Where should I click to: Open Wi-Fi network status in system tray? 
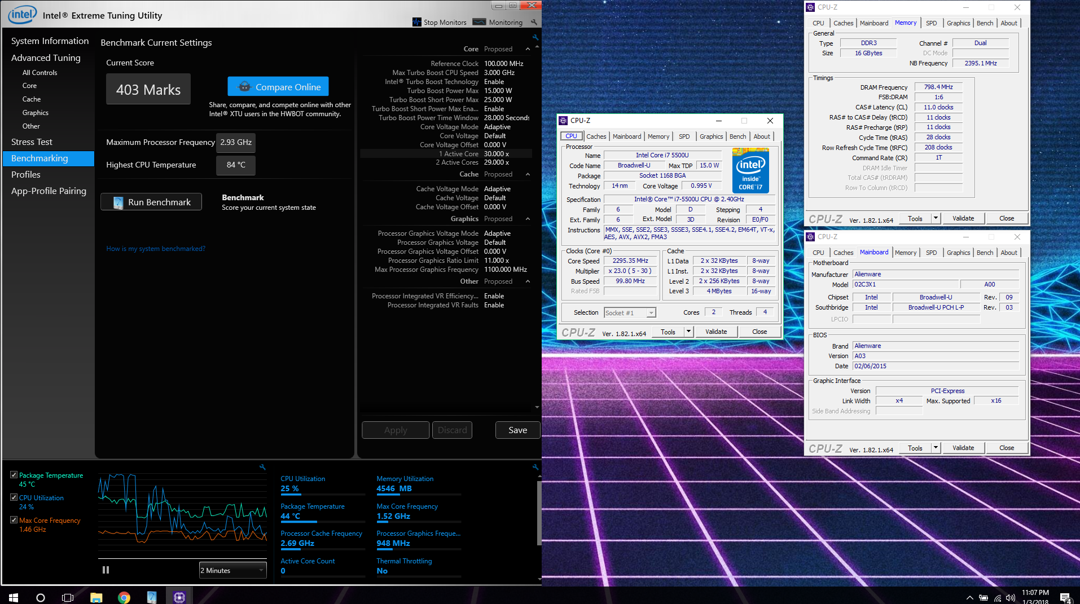[x=998, y=598]
